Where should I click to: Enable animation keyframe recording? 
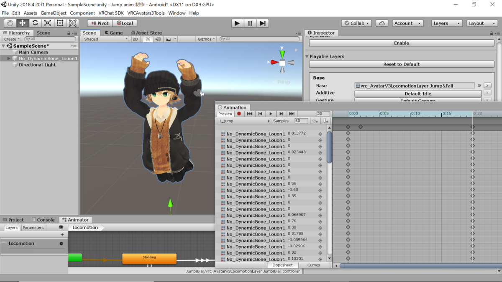(239, 114)
